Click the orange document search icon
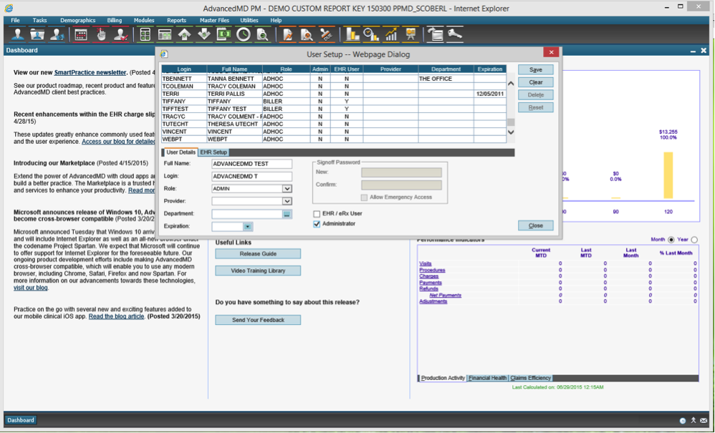This screenshot has height=433, width=715. [x=307, y=34]
